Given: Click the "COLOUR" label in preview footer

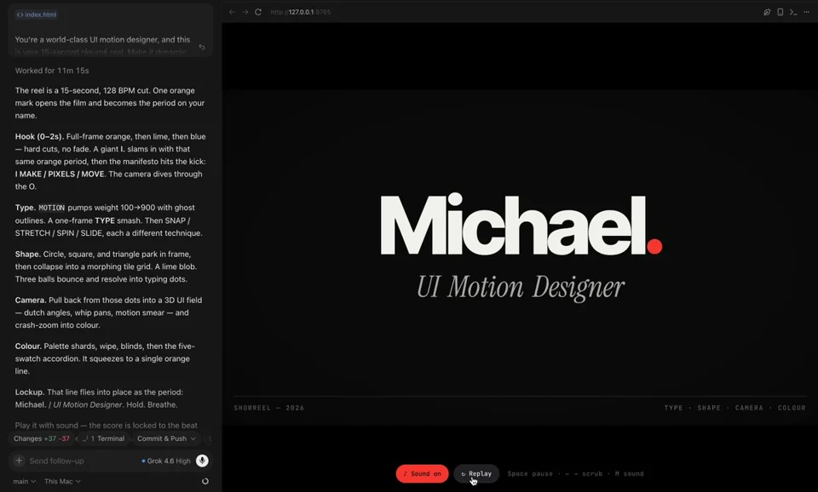Looking at the screenshot, I should (x=792, y=408).
